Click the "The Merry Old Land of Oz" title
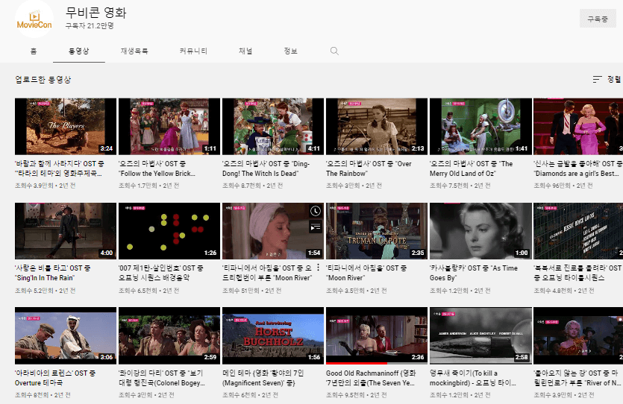The width and height of the screenshot is (623, 404). 472,168
